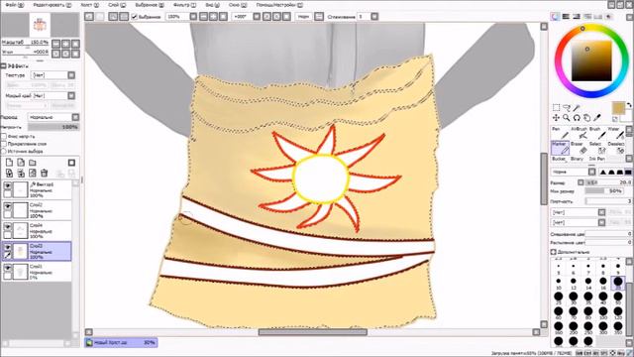Choose the hand pan tool

[x=586, y=118]
